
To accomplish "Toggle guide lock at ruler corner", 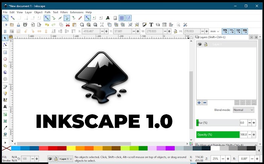I will click(11, 37).
